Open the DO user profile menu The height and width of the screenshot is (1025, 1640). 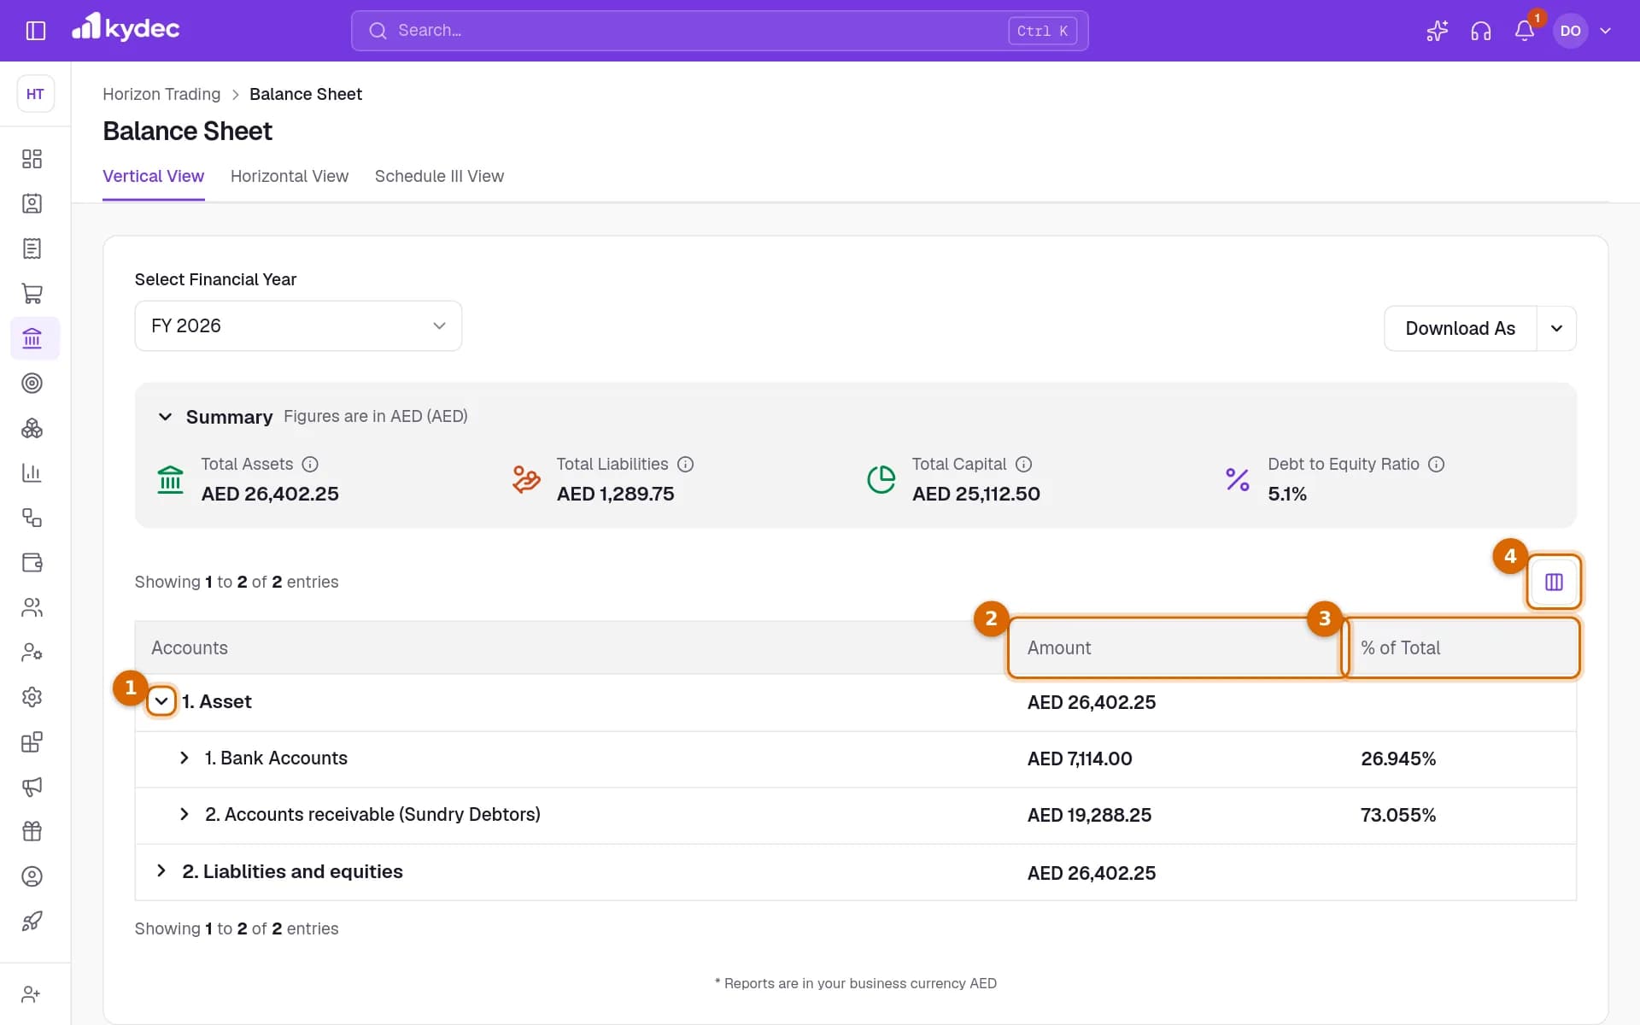click(1583, 31)
